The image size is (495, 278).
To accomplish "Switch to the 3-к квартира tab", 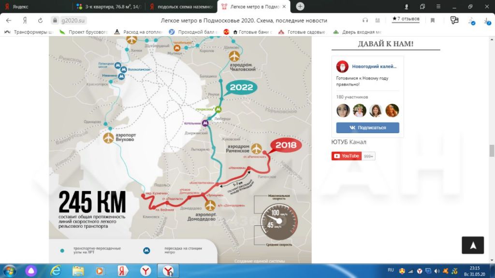I will [x=109, y=7].
